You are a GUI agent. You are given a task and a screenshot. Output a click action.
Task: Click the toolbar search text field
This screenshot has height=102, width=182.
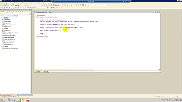(x=34, y=5)
